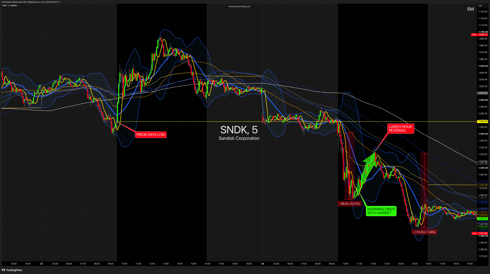This screenshot has width=490, height=274.
Task: Click the PRIOR DAYS LOW label
Action: (x=151, y=135)
